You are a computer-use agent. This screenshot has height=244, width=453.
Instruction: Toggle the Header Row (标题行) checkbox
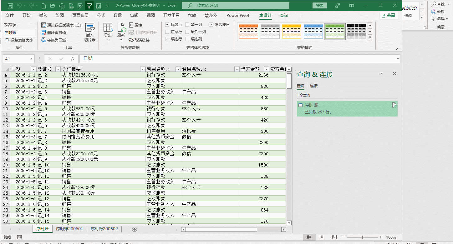tap(167, 24)
